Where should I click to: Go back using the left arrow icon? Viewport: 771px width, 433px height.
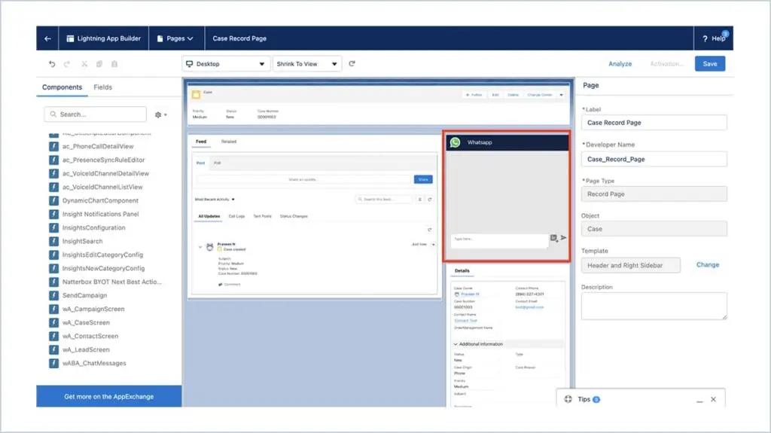pyautogui.click(x=47, y=38)
